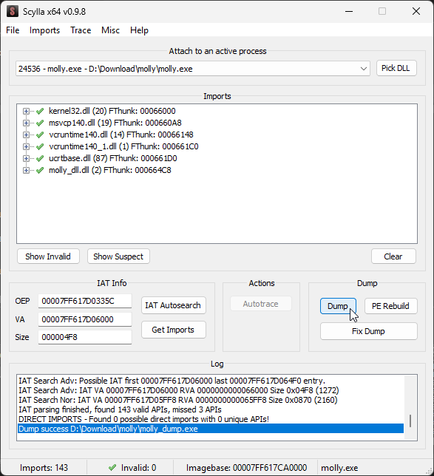The height and width of the screenshot is (476, 434).
Task: Click the green checkmark in the Invalid status bar
Action: [x=112, y=467]
